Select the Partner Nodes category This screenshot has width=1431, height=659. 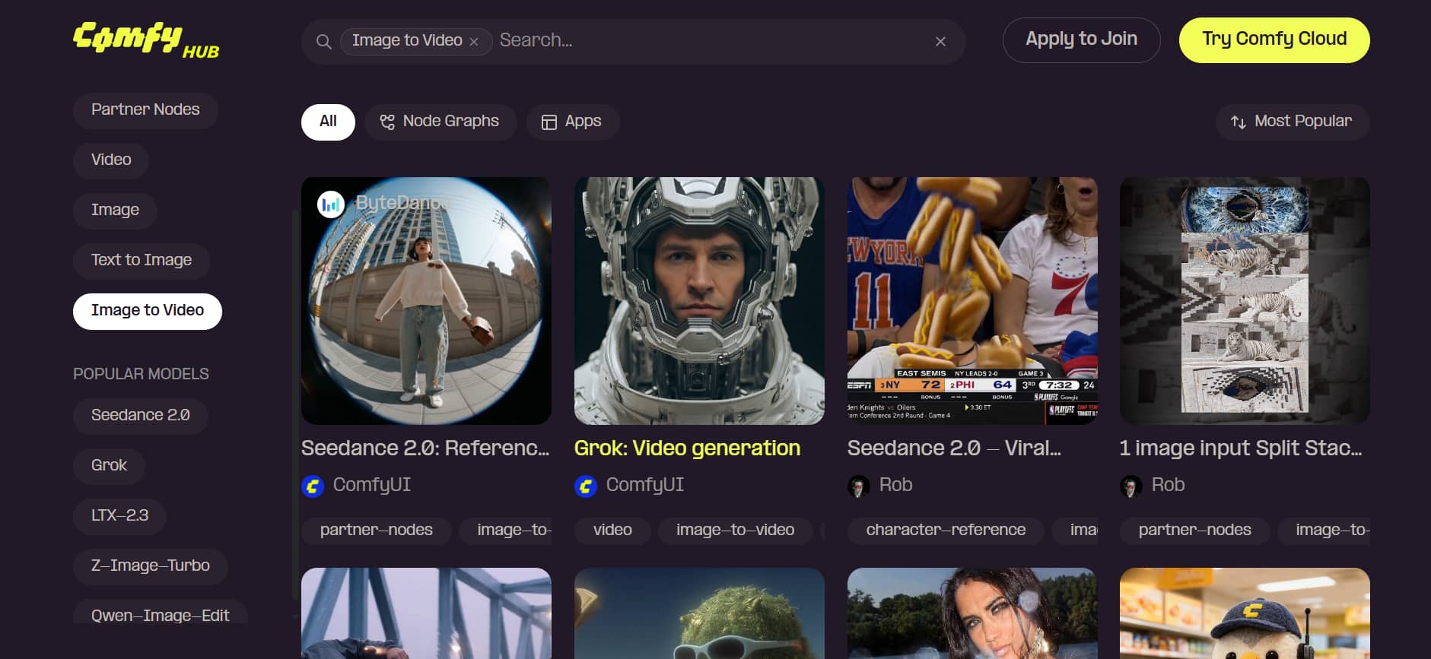click(145, 109)
